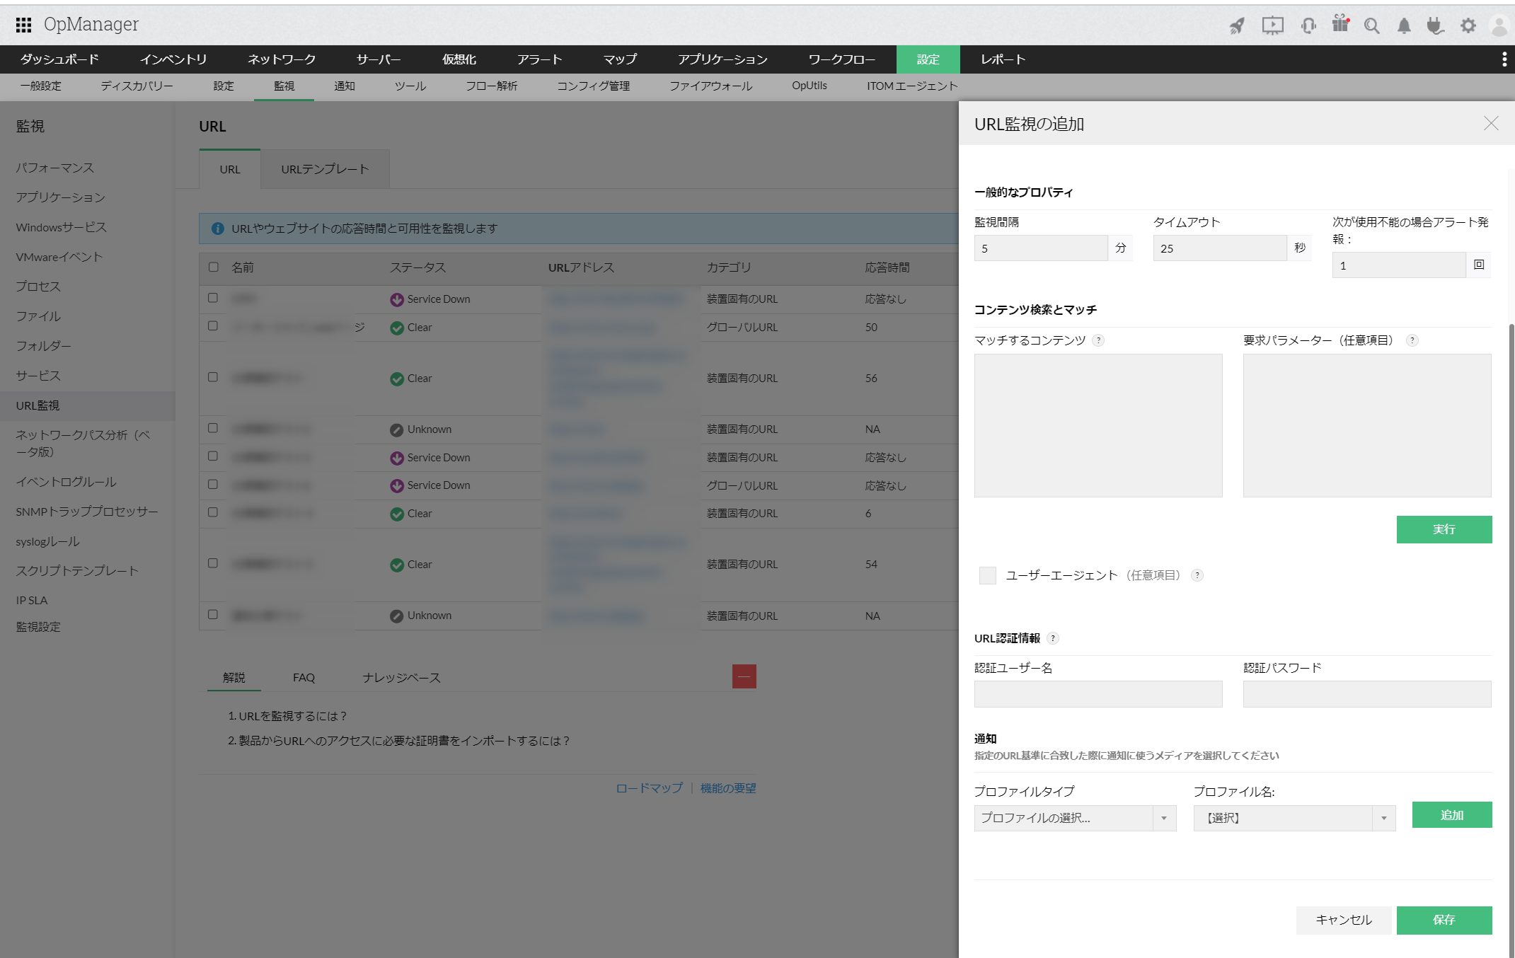Toggle the select-all checkbox beside 名前 header
This screenshot has height=958, width=1515.
214,267
